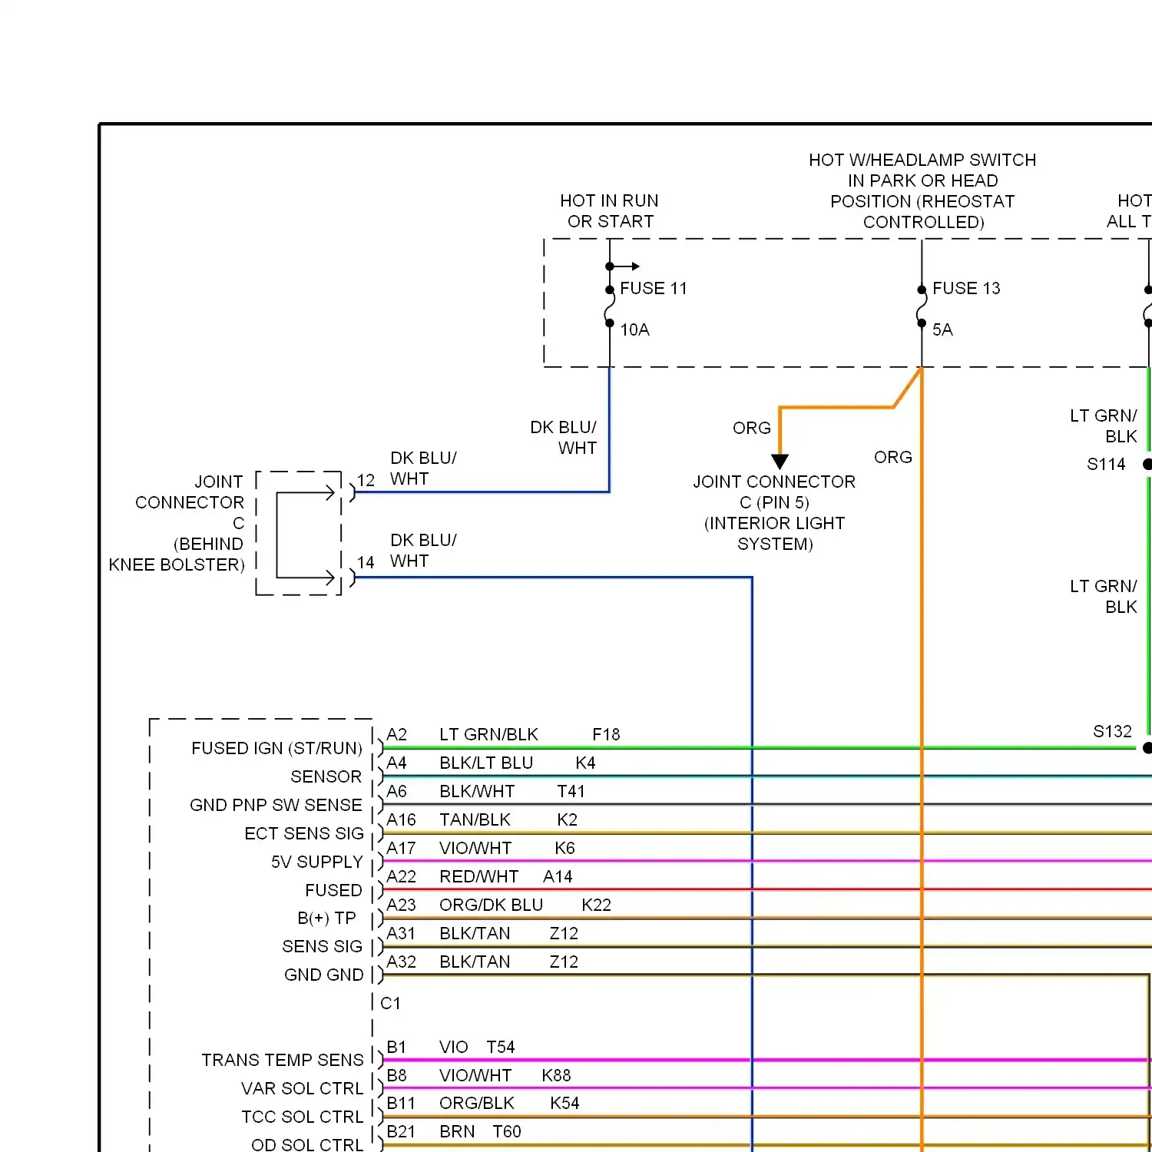Screen dimensions: 1152x1152
Task: Click pin 14 of Joint Connector C
Action: click(x=366, y=562)
